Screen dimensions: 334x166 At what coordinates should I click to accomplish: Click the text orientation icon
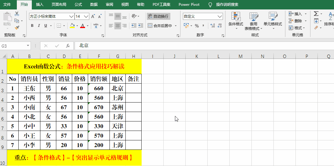tap(134, 16)
